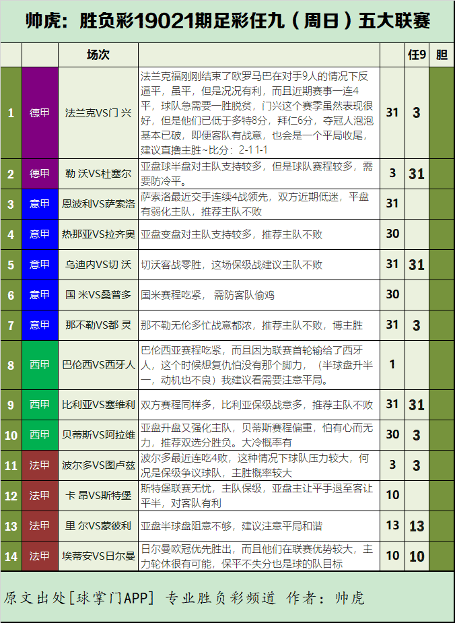Screen dimensions: 455x623
Task: Select the analysis "切沃客战零胜"
Action: (x=259, y=265)
